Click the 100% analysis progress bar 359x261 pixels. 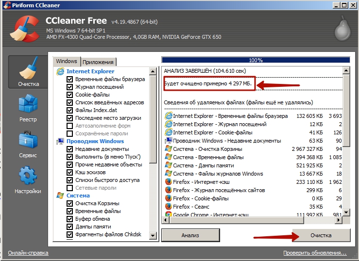coord(255,60)
